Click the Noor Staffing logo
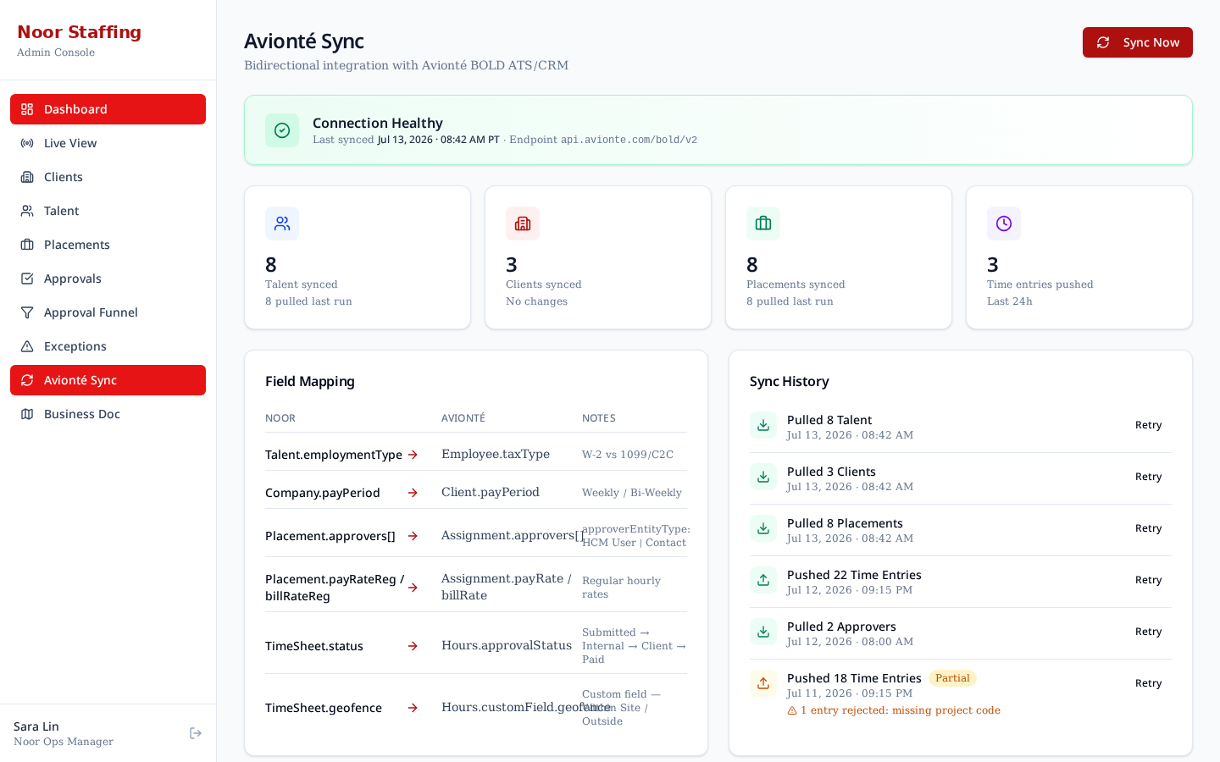This screenshot has height=762, width=1220. click(79, 32)
